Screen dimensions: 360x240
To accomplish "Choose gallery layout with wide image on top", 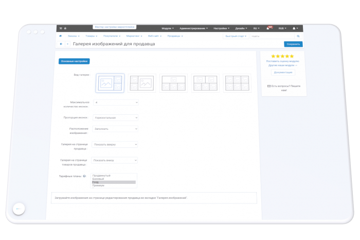I will (174, 83).
